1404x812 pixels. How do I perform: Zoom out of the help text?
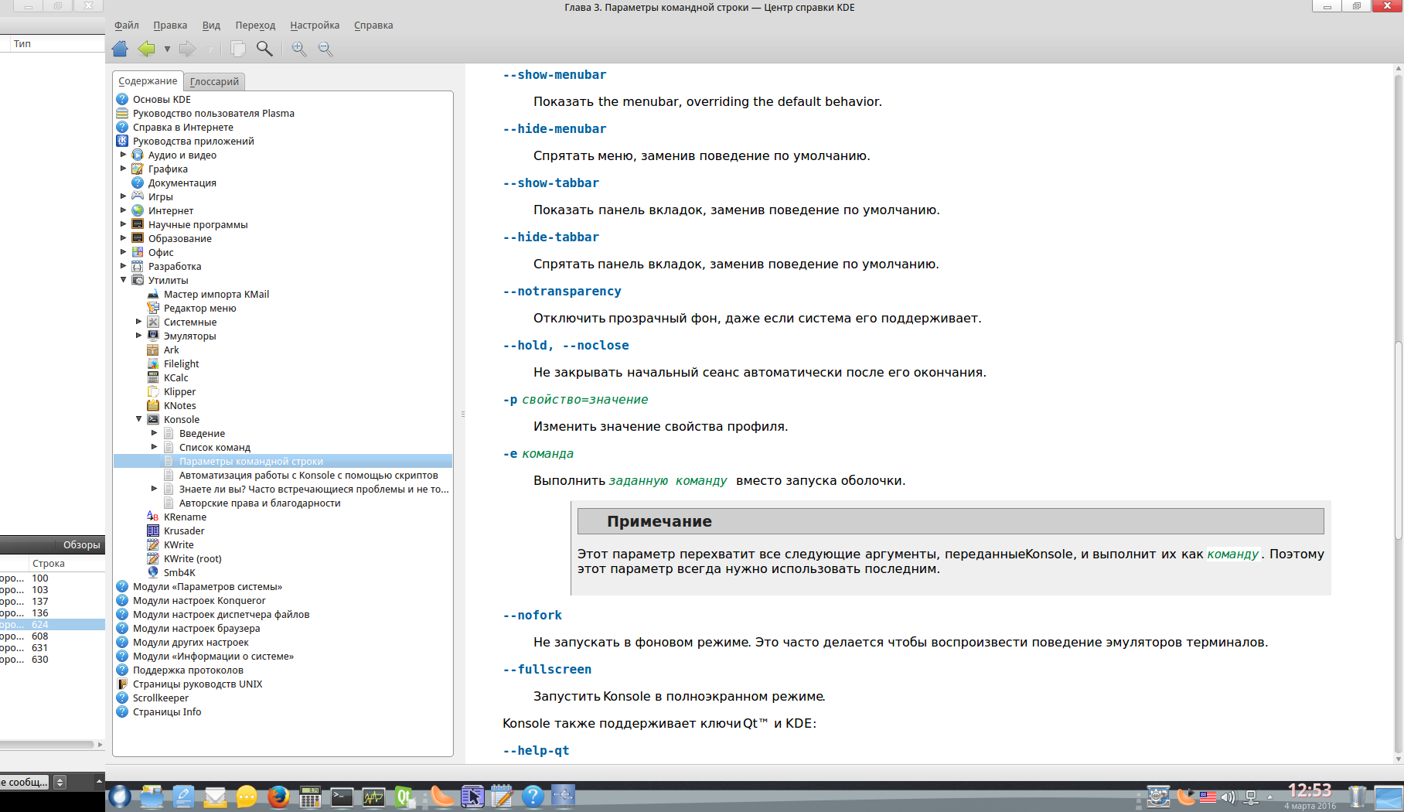click(325, 49)
